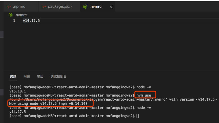Click the Node icon in the breadcrumb
Viewport: 219px width, 123px height.
click(10, 15)
